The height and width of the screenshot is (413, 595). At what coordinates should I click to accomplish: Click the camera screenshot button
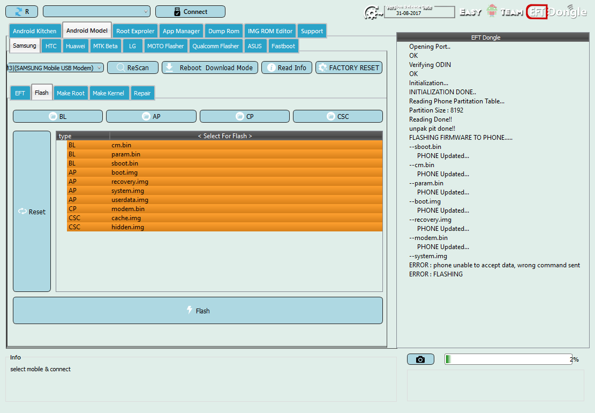pyautogui.click(x=420, y=359)
